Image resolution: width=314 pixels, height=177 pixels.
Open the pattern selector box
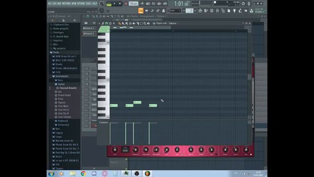pyautogui.click(x=189, y=11)
